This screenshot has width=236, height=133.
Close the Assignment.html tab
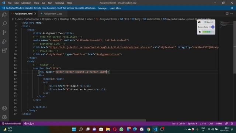point(35,14)
